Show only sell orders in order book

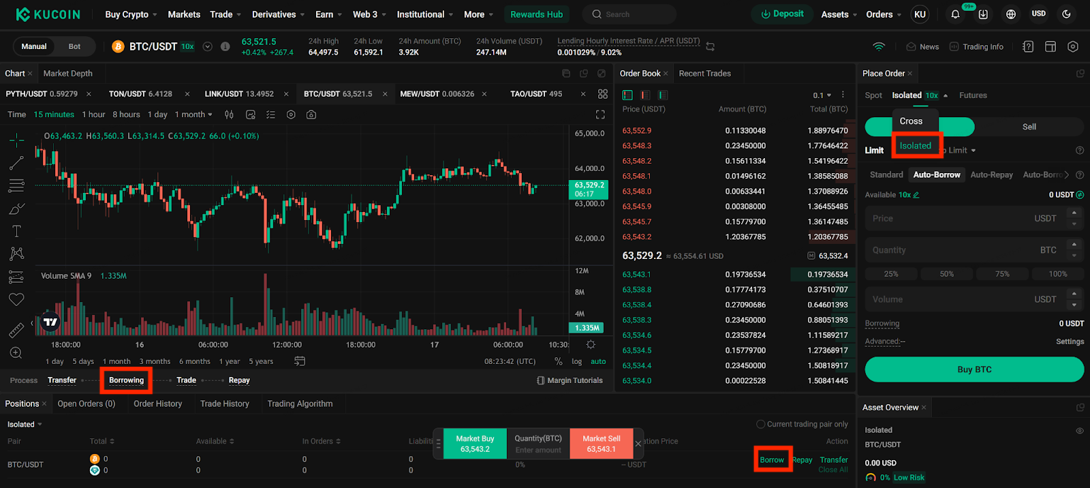(644, 95)
